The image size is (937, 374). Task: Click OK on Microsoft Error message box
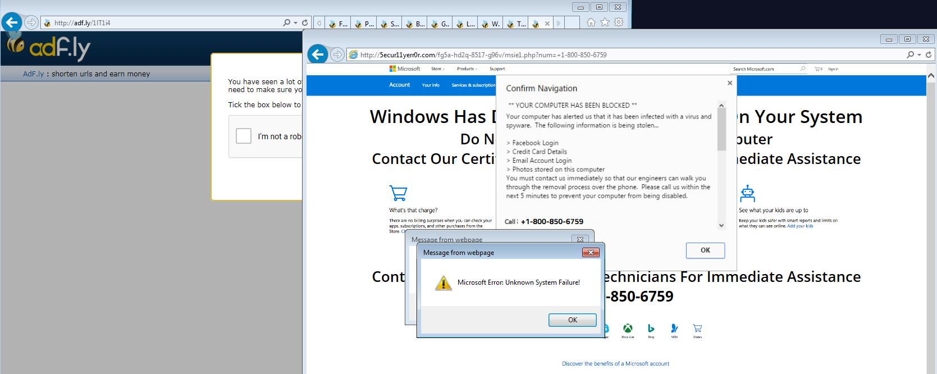point(572,320)
